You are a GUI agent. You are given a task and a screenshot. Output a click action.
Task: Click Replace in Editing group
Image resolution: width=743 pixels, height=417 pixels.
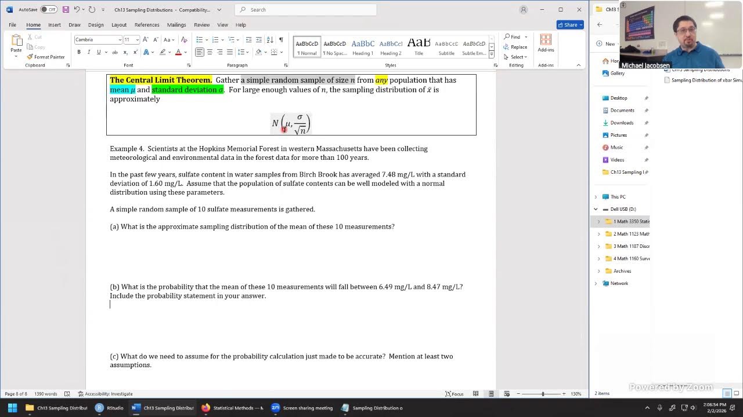(515, 47)
